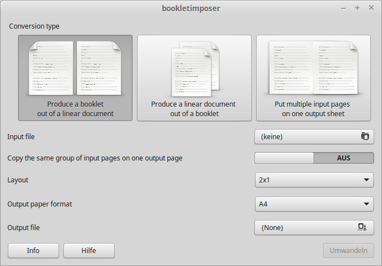
Task: Click the file browse icon in Input file
Action: 365,136
